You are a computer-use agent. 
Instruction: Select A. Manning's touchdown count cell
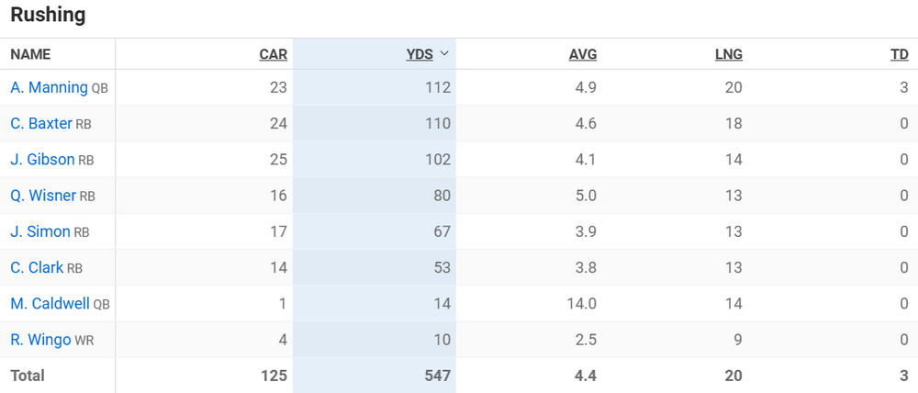903,88
